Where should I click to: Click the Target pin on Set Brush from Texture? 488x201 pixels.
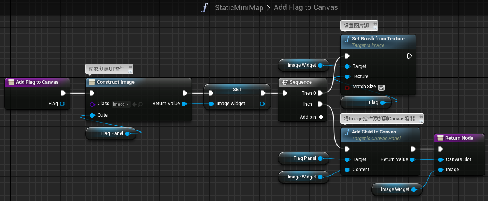pyautogui.click(x=347, y=66)
